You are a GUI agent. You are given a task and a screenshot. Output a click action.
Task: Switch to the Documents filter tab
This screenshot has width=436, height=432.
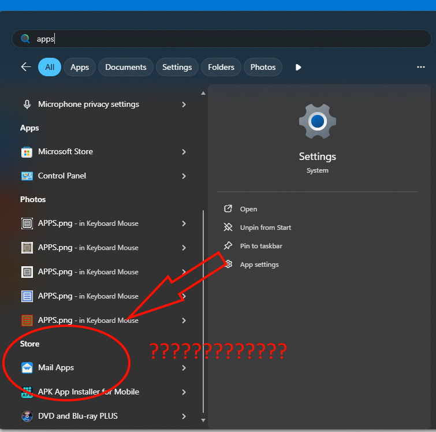coord(126,67)
